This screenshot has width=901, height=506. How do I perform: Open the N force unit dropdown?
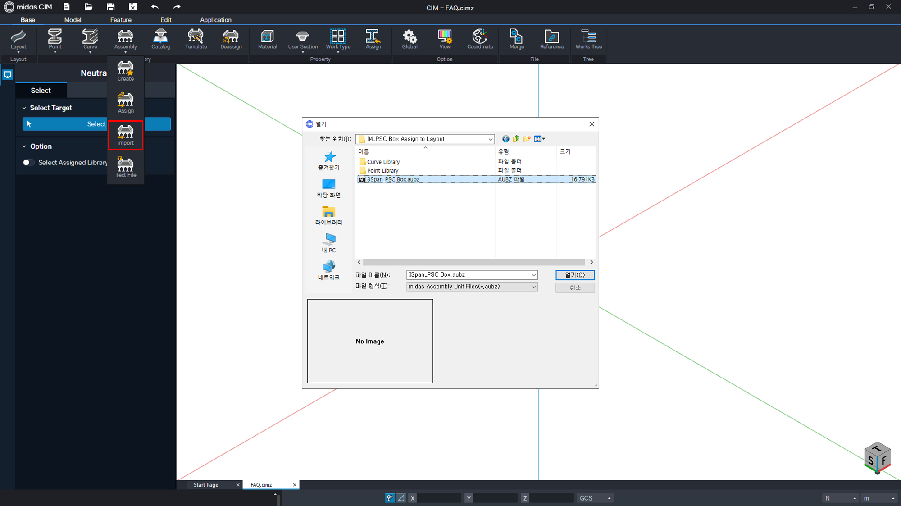[x=840, y=498]
